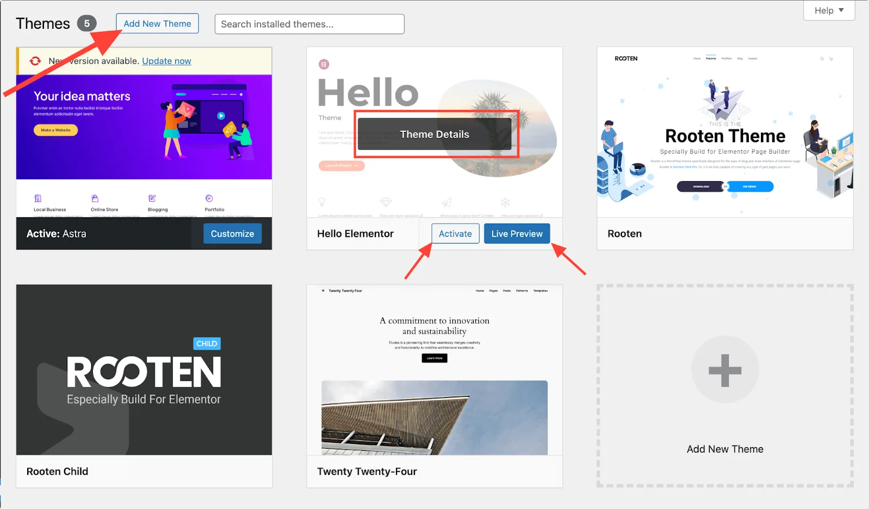Image resolution: width=869 pixels, height=509 pixels.
Task: Click the "Twenty Twenty-Four" theme name
Action: point(367,472)
